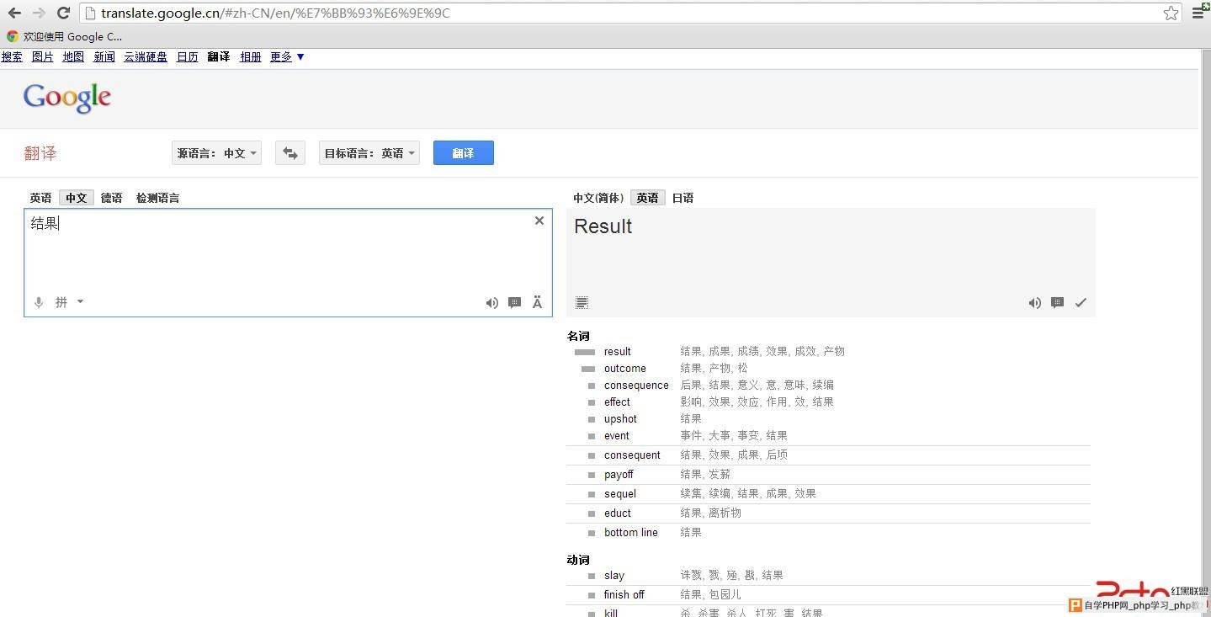Clear source text with the X
1211x617 pixels.
coord(539,221)
